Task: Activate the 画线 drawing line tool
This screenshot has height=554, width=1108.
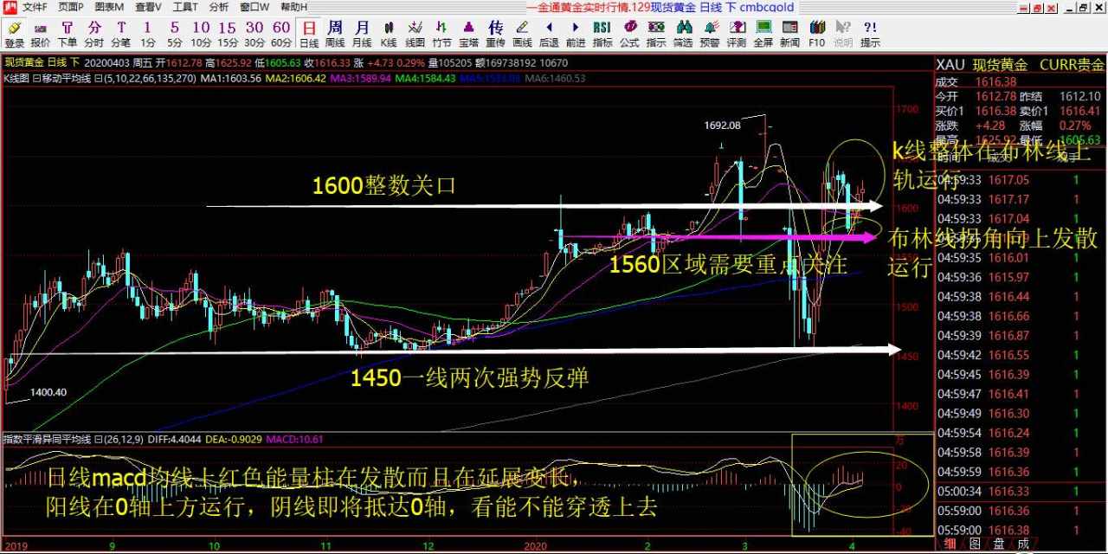Action: [x=522, y=34]
